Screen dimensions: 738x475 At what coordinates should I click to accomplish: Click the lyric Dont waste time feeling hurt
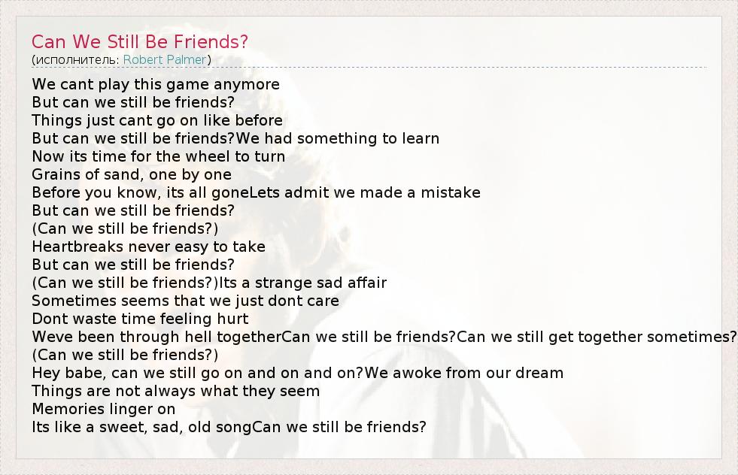(x=140, y=319)
